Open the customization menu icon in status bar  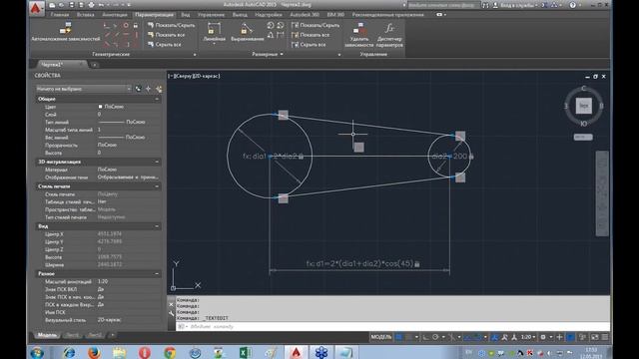[605, 337]
